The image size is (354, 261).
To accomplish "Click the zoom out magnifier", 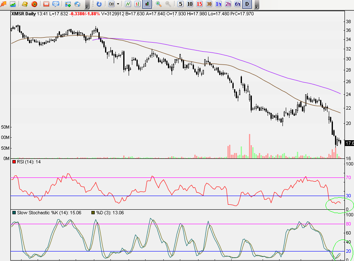I will 168,4.
